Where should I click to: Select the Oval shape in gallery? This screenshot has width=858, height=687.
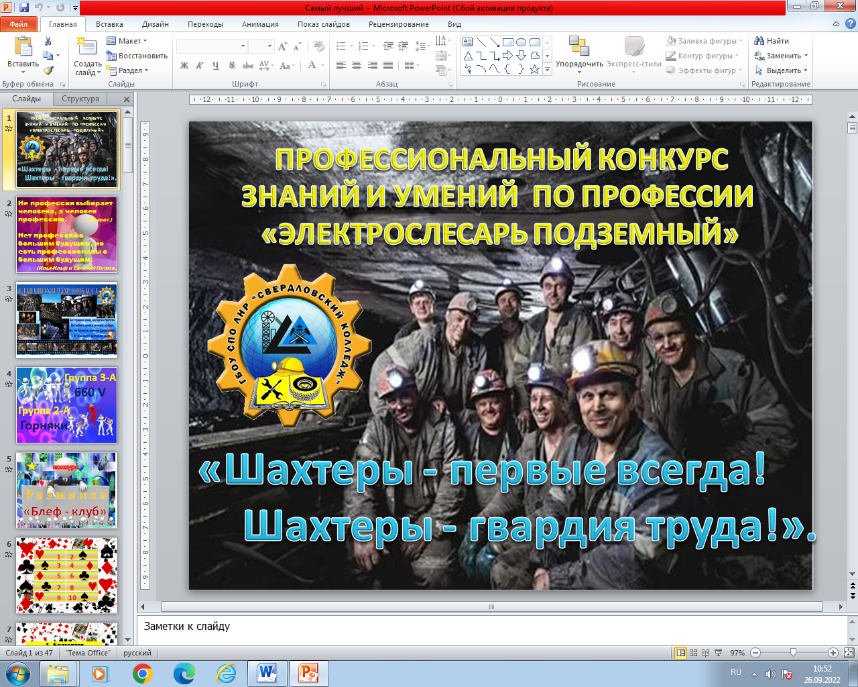pos(521,42)
